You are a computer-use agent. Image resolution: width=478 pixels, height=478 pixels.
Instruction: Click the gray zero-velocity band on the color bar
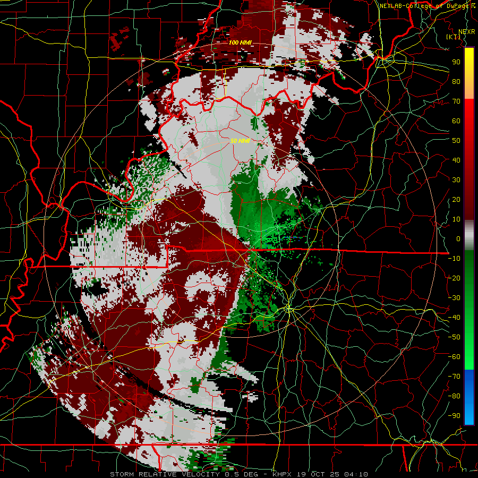pyautogui.click(x=469, y=235)
